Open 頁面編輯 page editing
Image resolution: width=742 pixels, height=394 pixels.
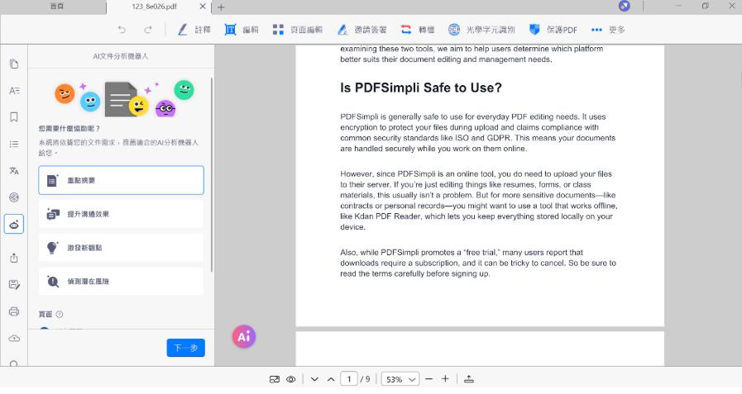(298, 30)
